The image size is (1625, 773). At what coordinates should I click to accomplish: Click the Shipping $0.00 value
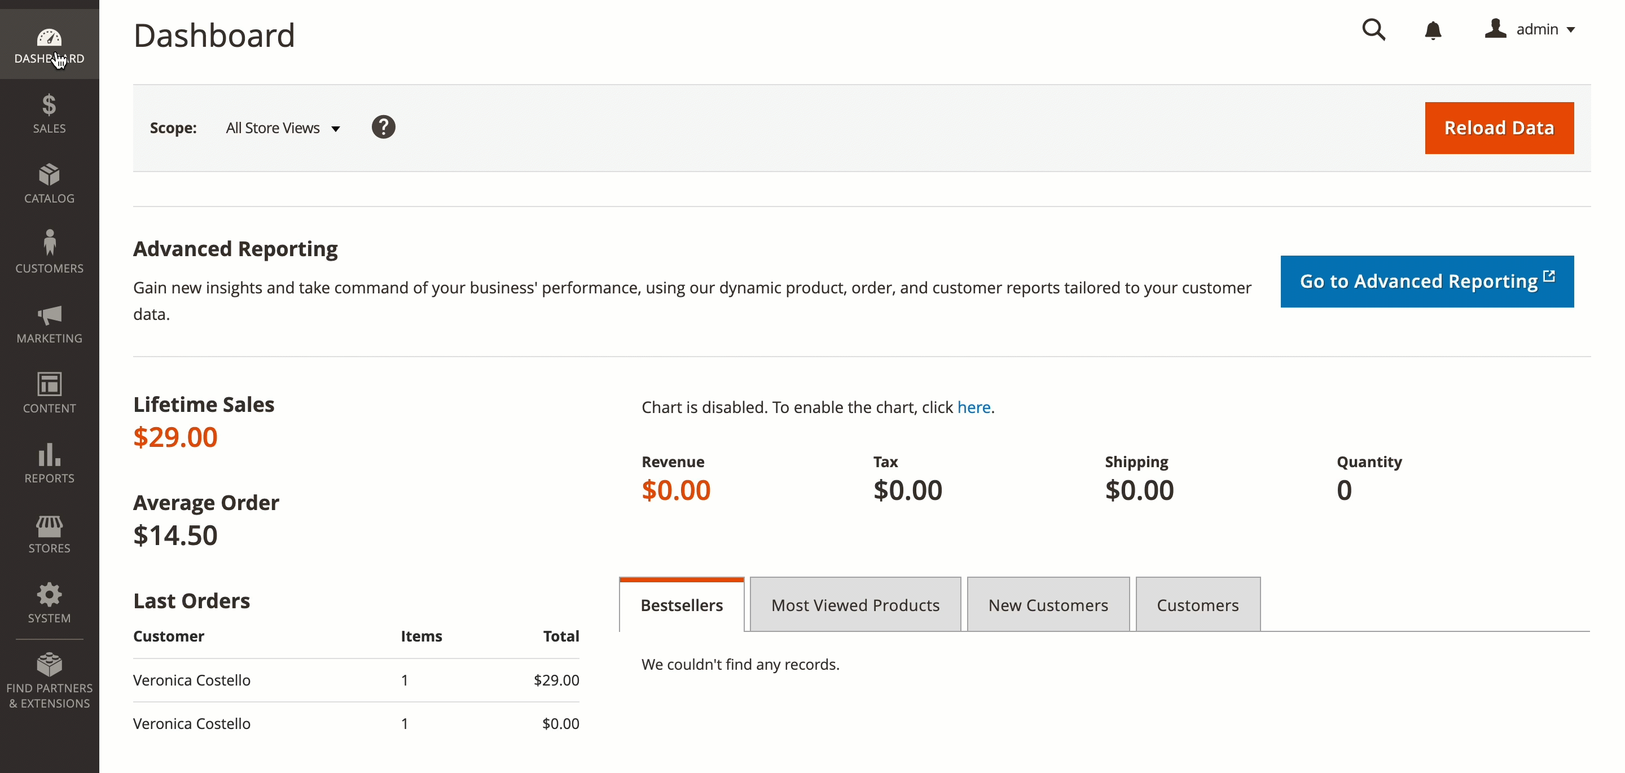click(1139, 490)
